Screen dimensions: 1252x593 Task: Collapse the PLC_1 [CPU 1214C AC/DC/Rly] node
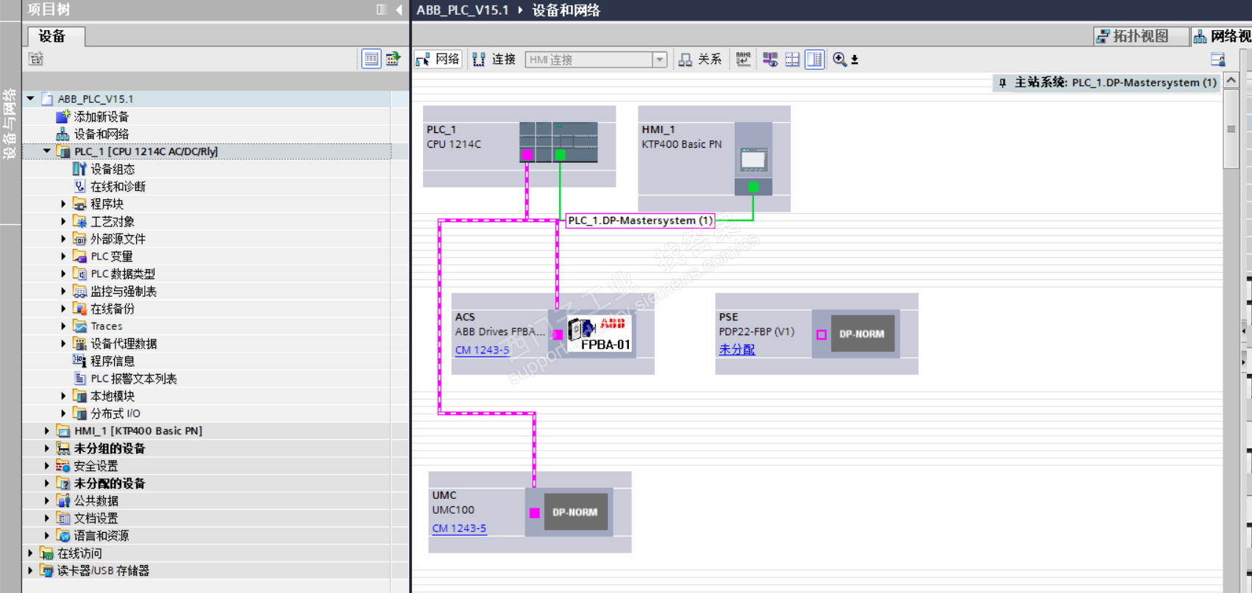[47, 151]
